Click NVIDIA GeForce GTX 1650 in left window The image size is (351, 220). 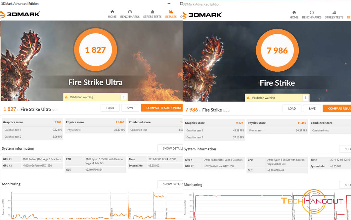click(x=37, y=166)
